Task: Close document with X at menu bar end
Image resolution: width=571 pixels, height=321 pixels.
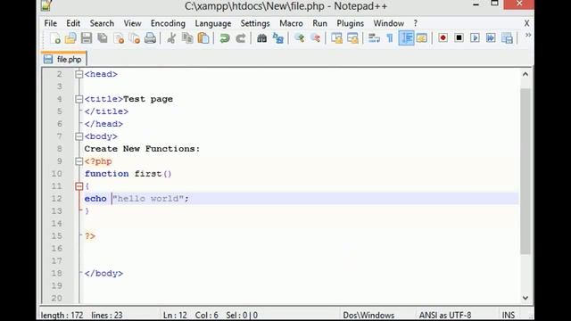Action: coord(526,23)
